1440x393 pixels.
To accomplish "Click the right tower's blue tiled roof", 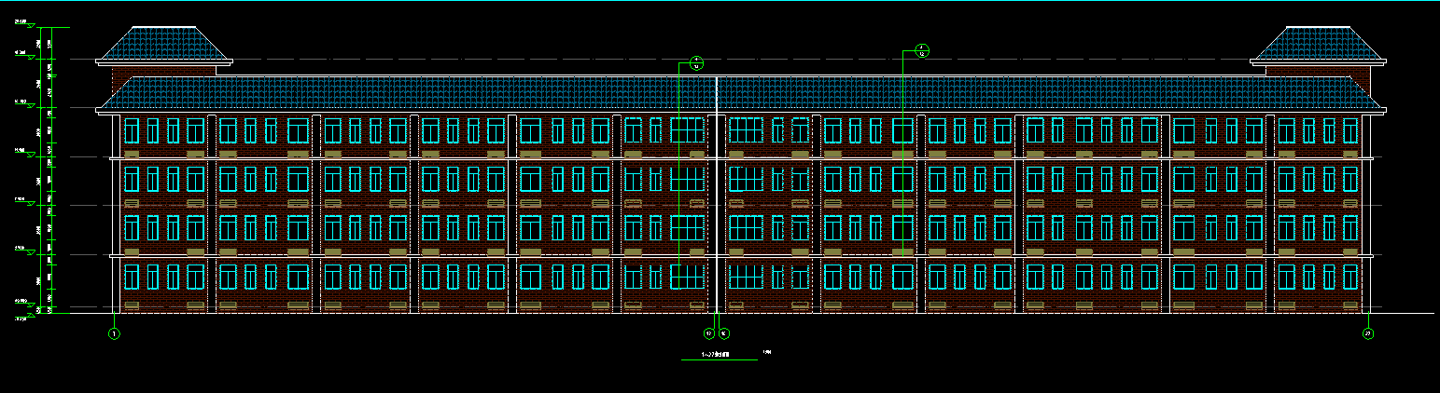I will 1317,43.
